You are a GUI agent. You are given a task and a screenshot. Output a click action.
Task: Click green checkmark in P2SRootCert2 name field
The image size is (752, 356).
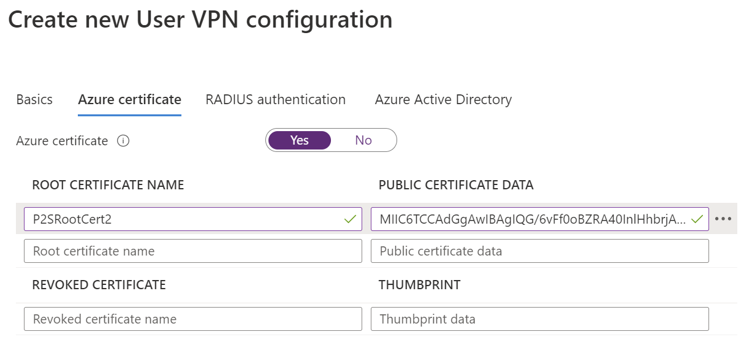point(350,219)
